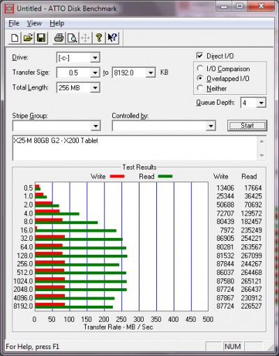Screen dimensions: 279x356
Task: Minimize the ATTO Disk Benchmark window
Action: pos(224,6)
